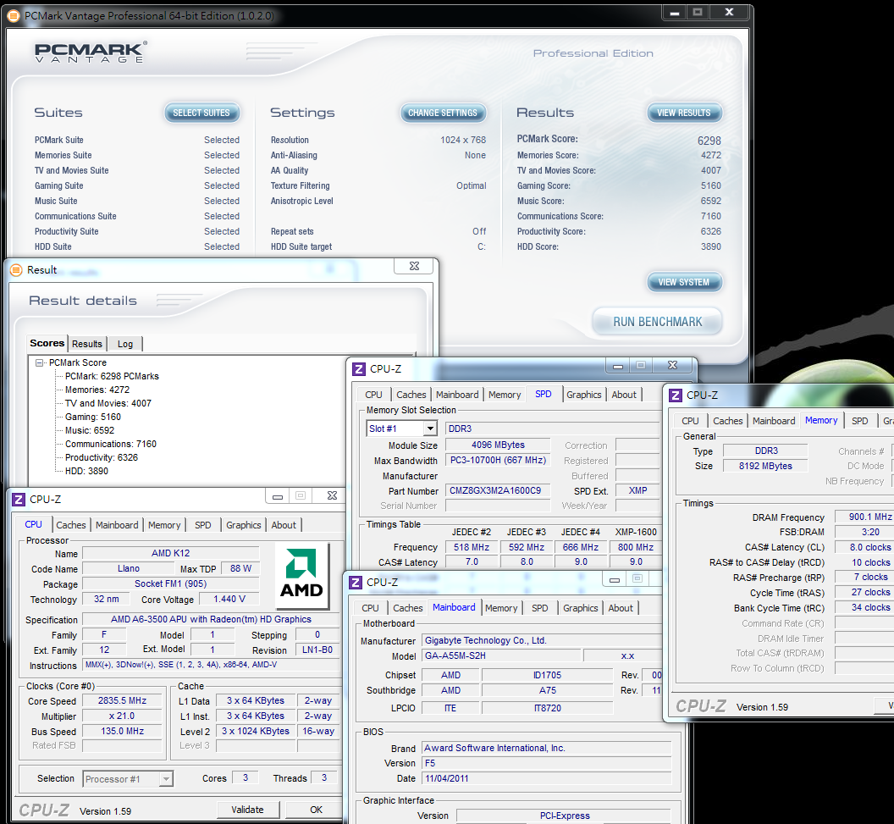Click the AMD processor logo

[x=301, y=575]
